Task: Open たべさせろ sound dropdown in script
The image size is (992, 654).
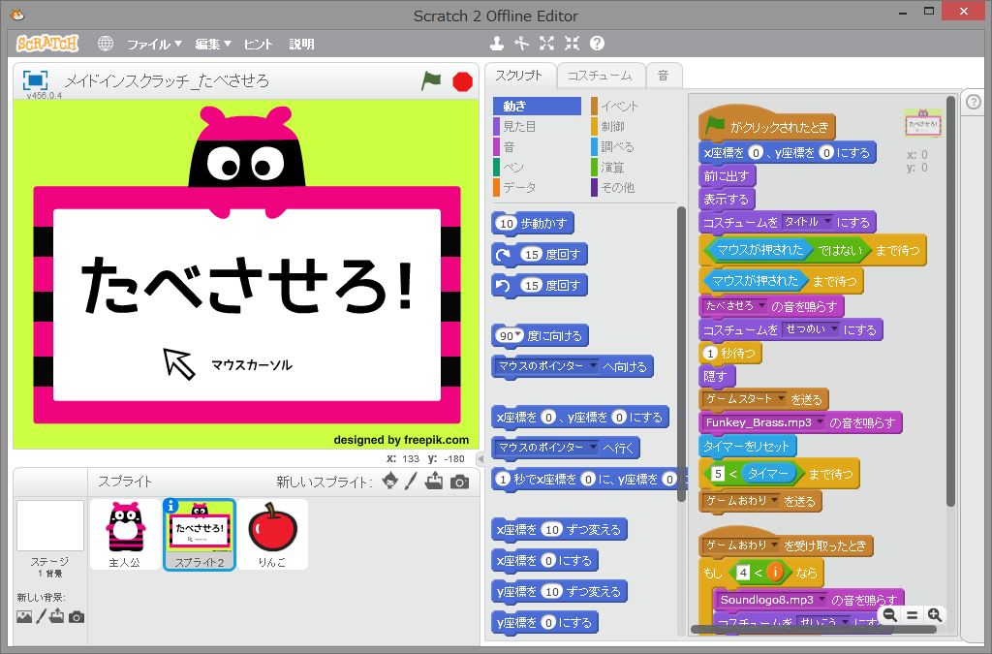Action: point(761,306)
